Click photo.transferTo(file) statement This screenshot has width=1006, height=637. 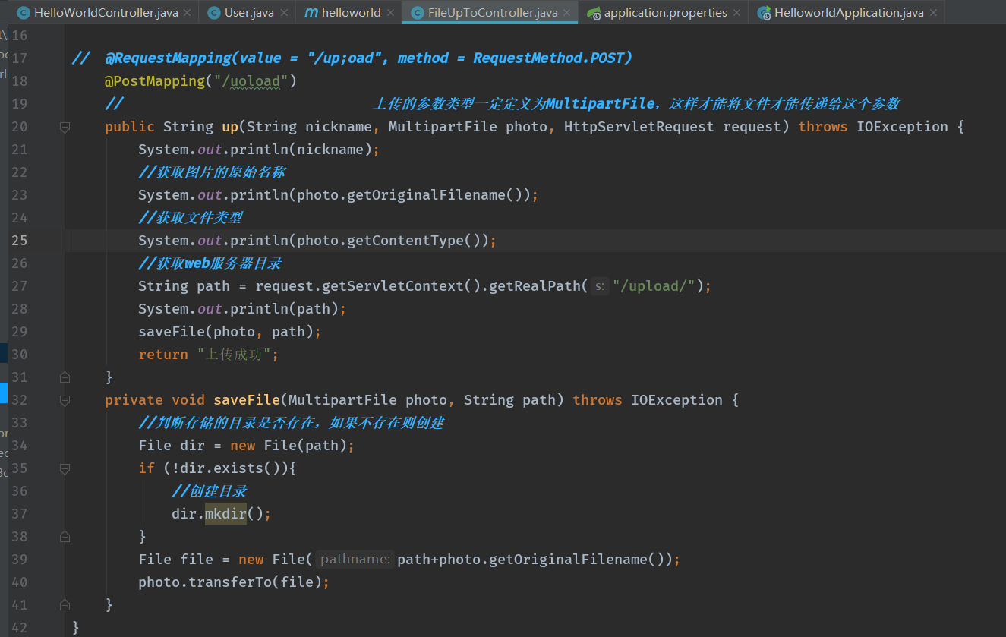pos(235,582)
